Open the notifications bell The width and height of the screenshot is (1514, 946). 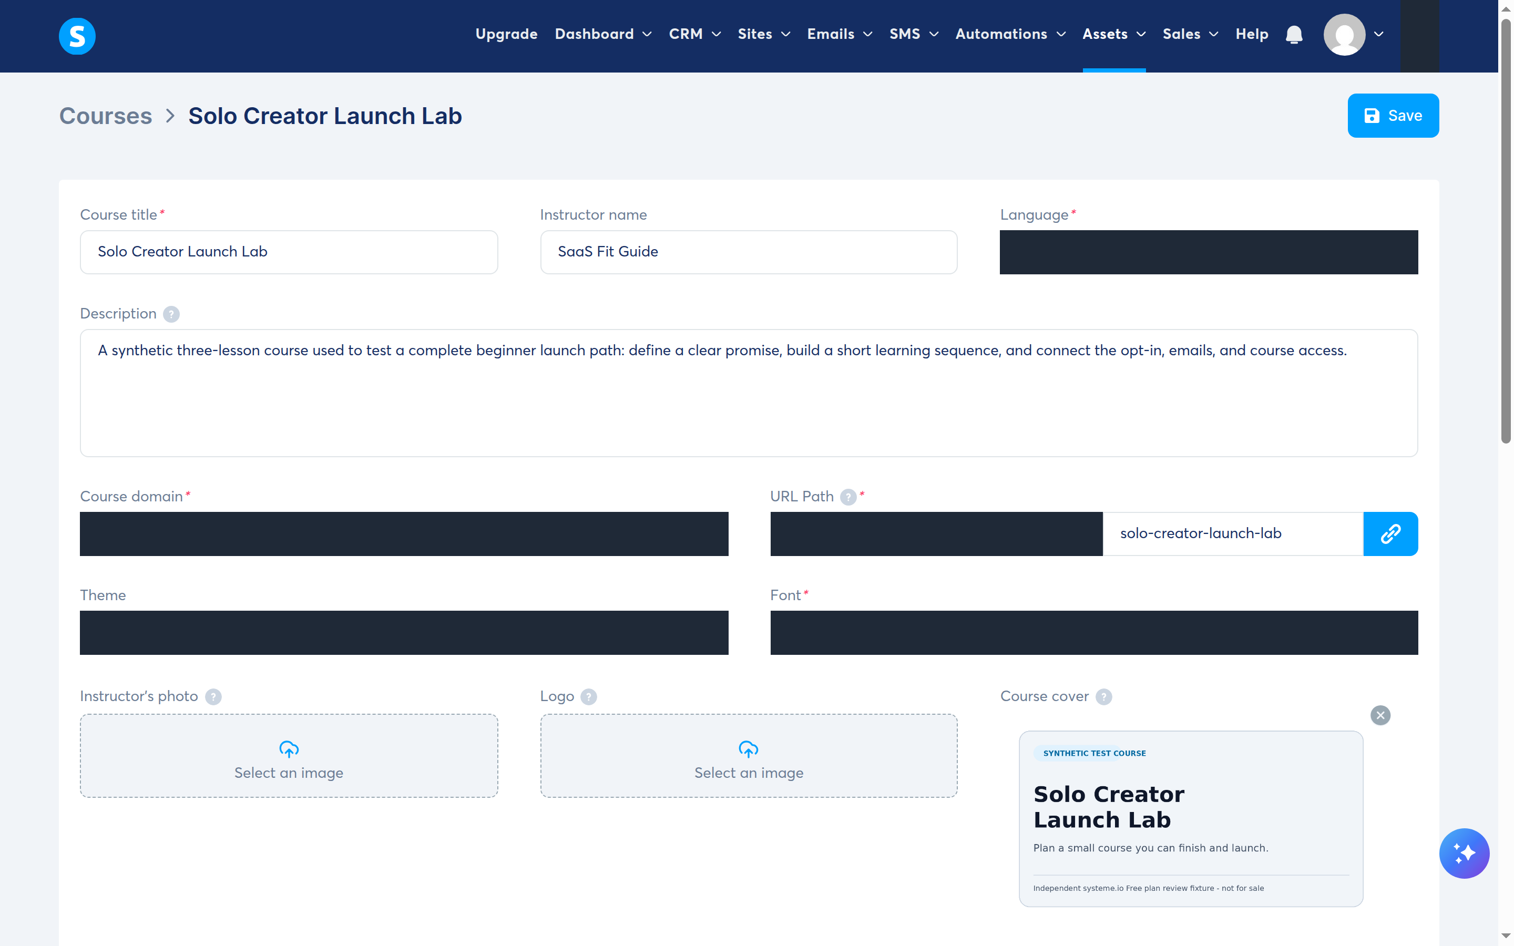click(1294, 34)
